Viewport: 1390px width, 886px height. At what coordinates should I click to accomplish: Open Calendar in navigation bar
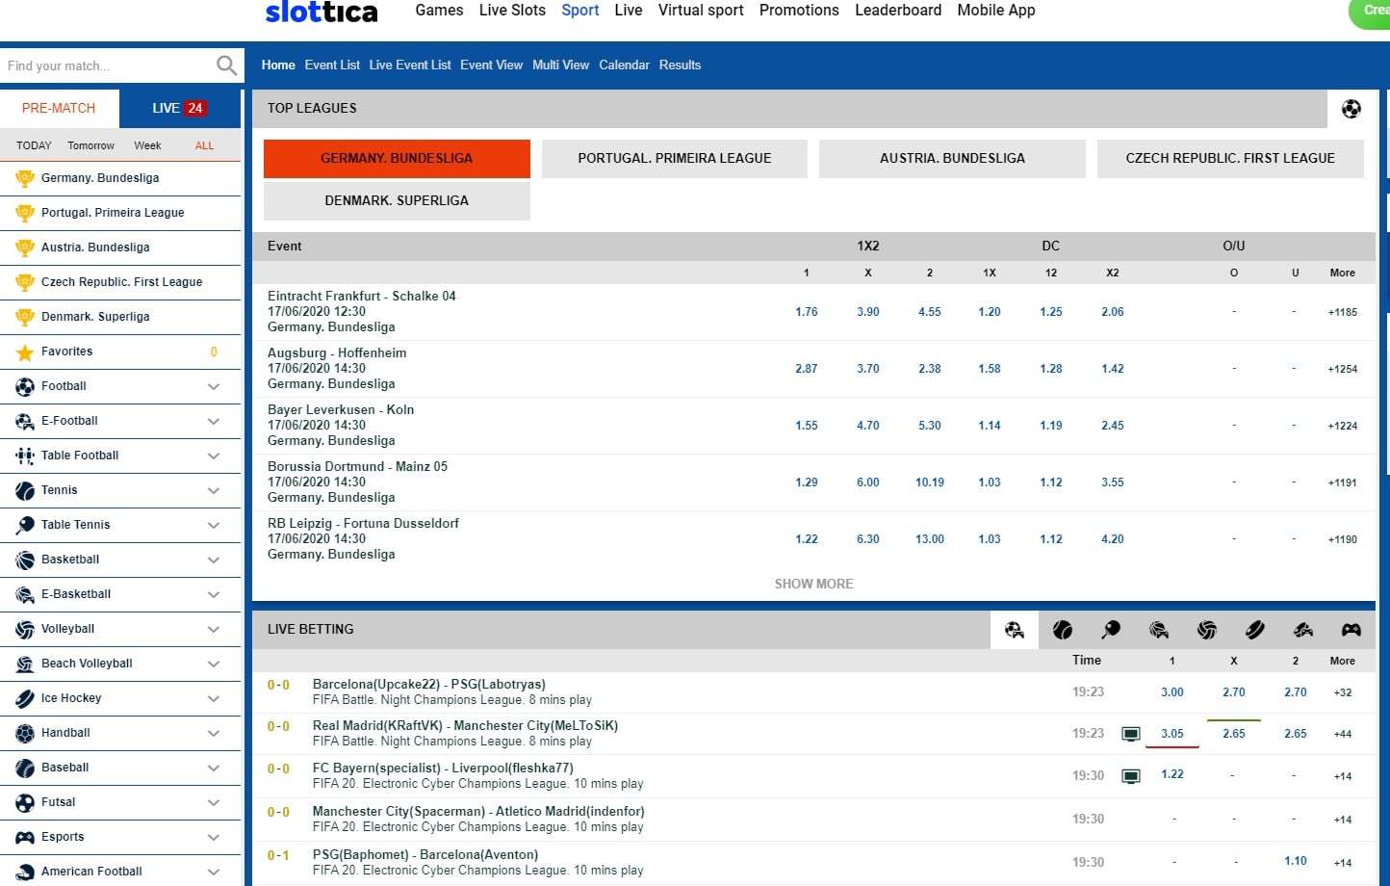coord(624,65)
